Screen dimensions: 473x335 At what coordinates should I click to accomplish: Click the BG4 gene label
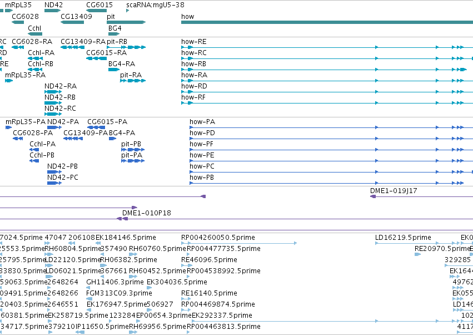click(x=115, y=28)
